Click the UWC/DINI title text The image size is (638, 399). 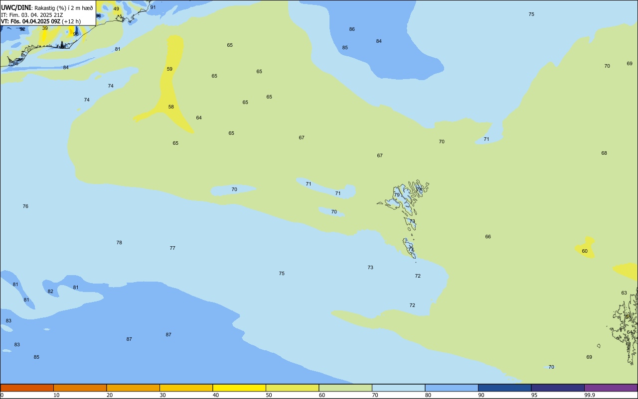(x=16, y=7)
